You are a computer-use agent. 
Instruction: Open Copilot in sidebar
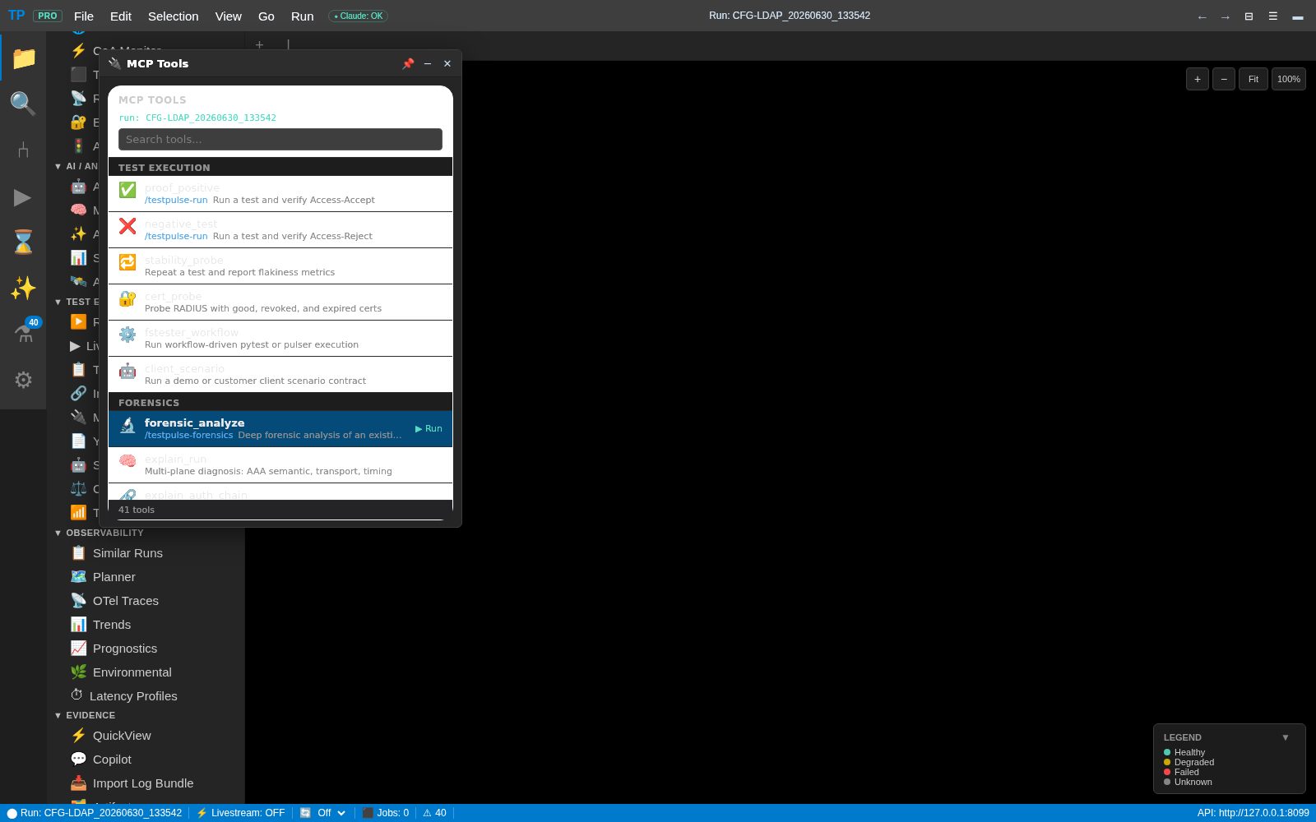(112, 760)
